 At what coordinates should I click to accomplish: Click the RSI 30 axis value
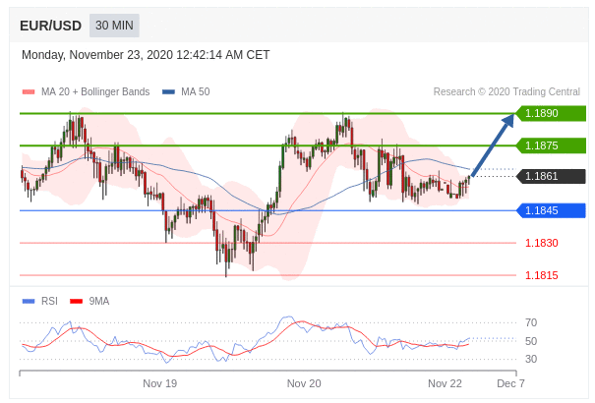[531, 359]
